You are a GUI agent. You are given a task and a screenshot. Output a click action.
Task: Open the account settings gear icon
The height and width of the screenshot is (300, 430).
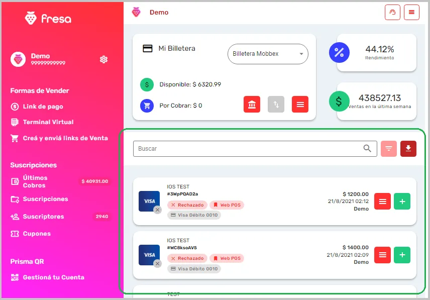[x=103, y=59]
